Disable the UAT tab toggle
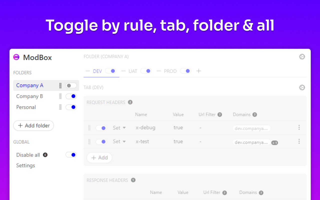Image resolution: width=320 pixels, height=200 pixels. click(x=146, y=71)
